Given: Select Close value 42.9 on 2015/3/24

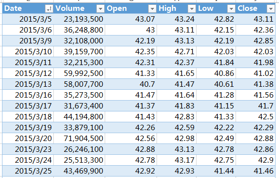Looking at the screenshot, I should pyautogui.click(x=255, y=160).
